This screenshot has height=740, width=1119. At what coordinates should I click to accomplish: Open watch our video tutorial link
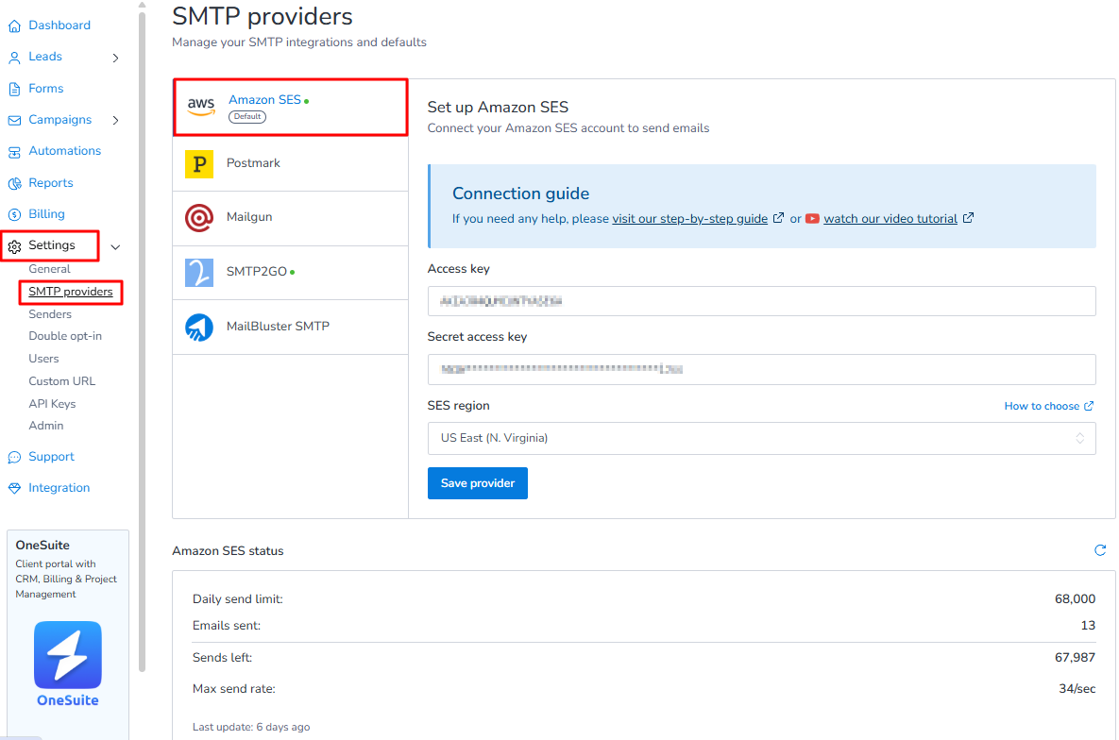890,219
